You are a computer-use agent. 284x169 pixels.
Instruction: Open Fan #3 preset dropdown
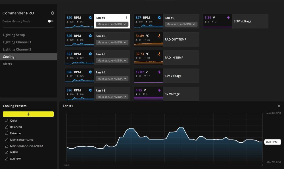point(112,60)
